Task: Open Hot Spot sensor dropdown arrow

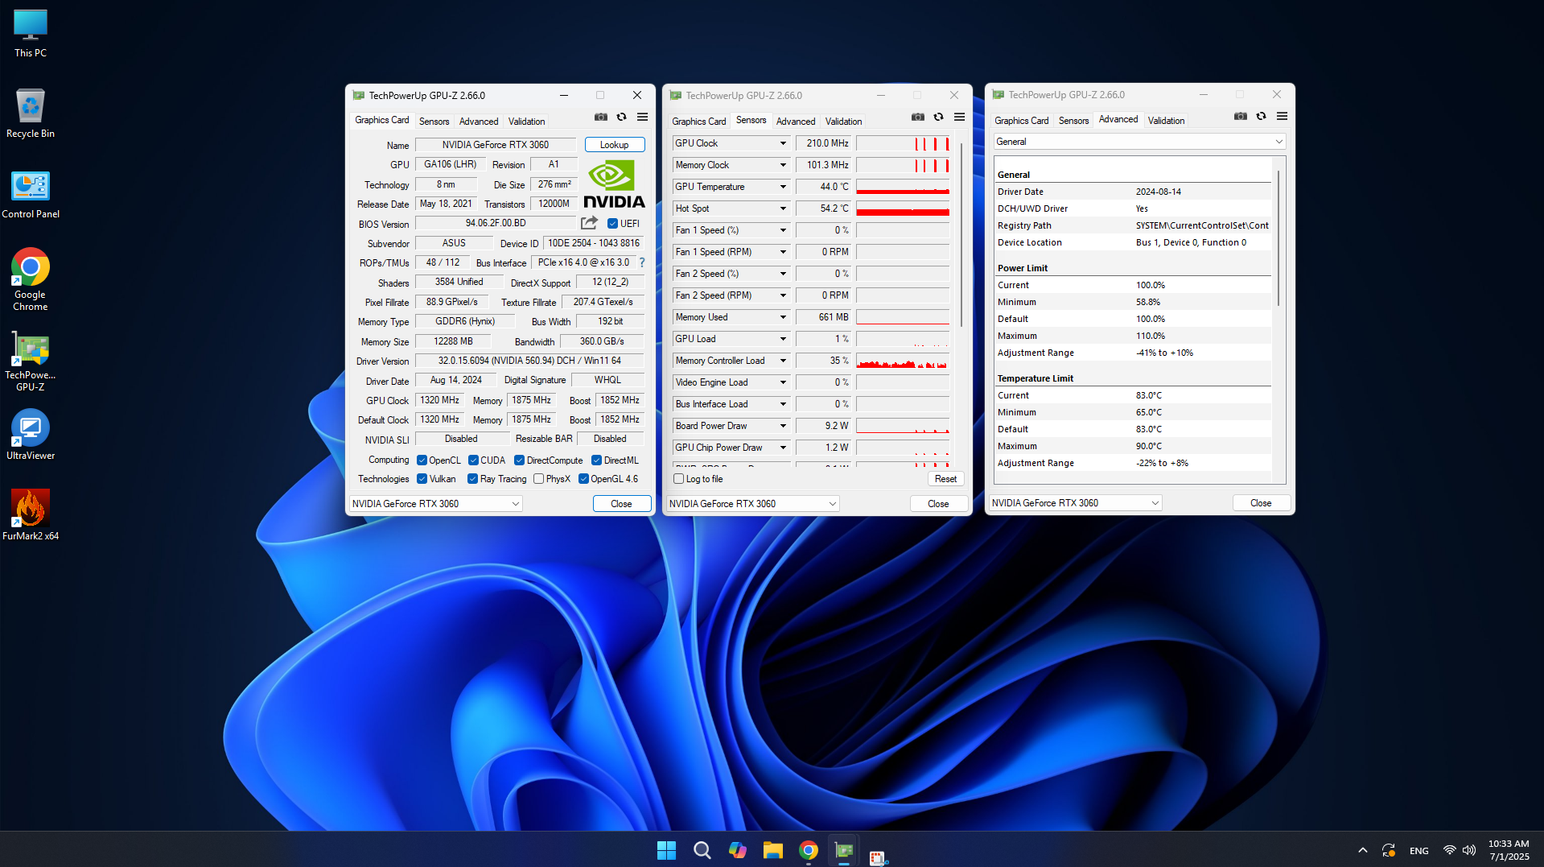Action: [782, 208]
